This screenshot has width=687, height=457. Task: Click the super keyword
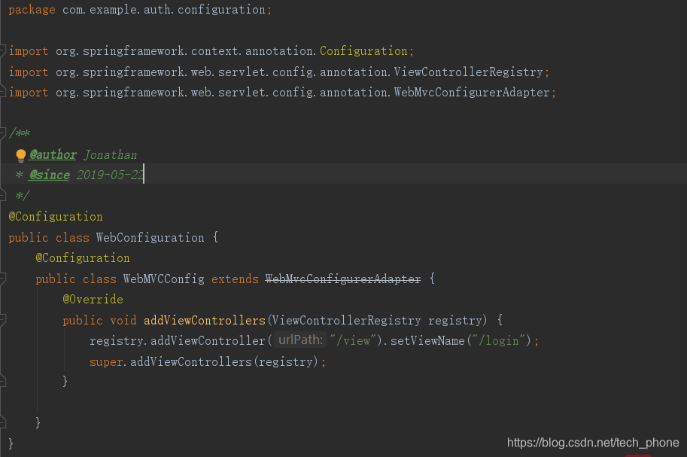click(106, 362)
